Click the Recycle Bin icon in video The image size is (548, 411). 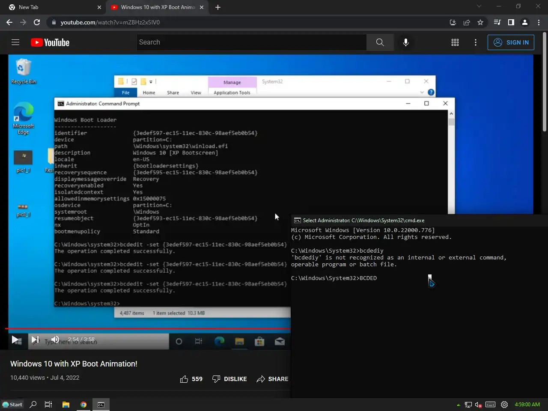[x=23, y=72]
